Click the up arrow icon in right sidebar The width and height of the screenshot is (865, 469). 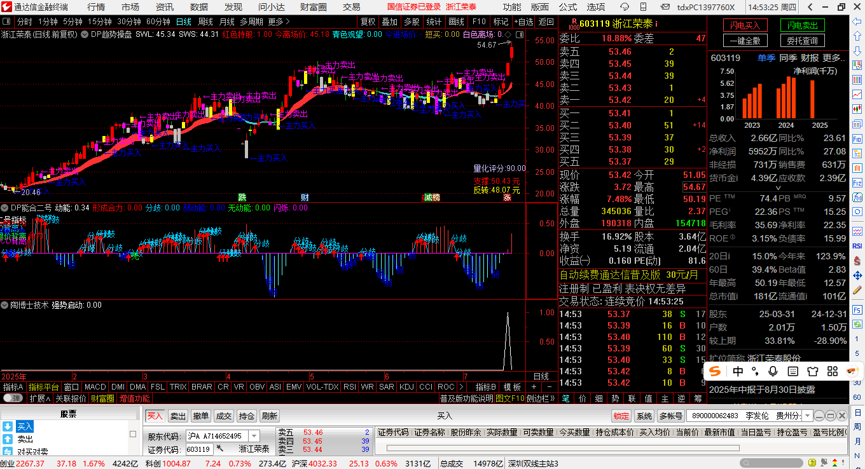tap(856, 36)
